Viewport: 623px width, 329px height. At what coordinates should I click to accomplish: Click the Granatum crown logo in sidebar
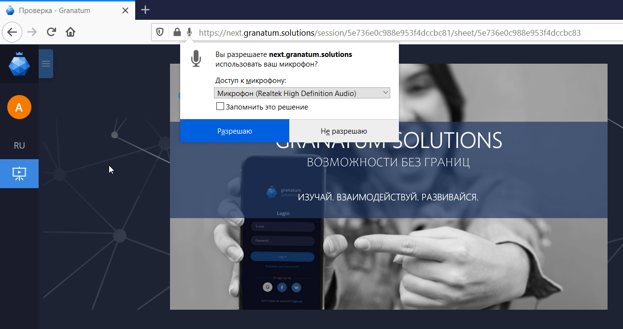pyautogui.click(x=19, y=64)
